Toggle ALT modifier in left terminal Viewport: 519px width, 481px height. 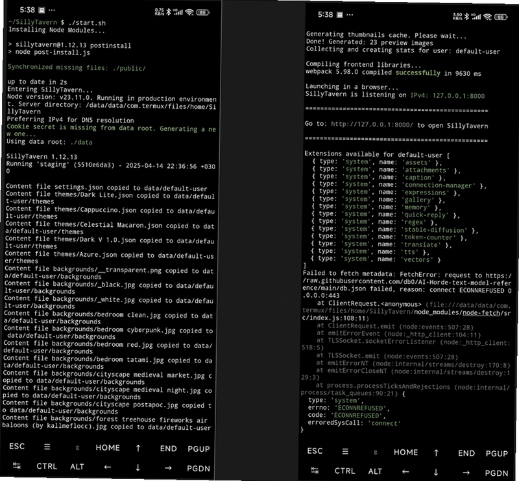coord(77,467)
